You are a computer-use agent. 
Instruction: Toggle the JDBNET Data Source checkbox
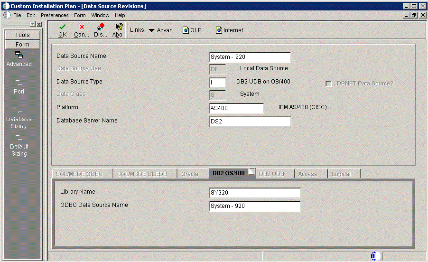(328, 84)
